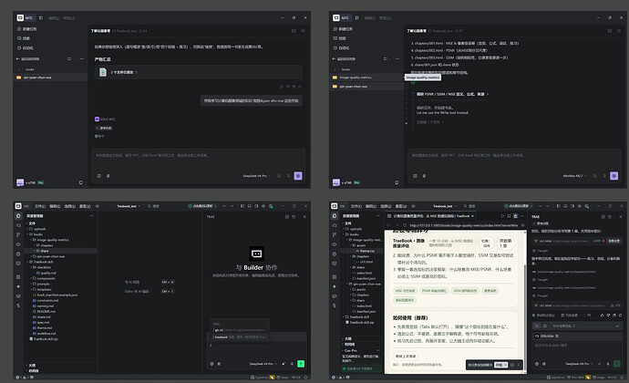This screenshot has width=629, height=383.
Task: Click 开始第1章 button in TraeBook preview
Action: click(x=505, y=243)
